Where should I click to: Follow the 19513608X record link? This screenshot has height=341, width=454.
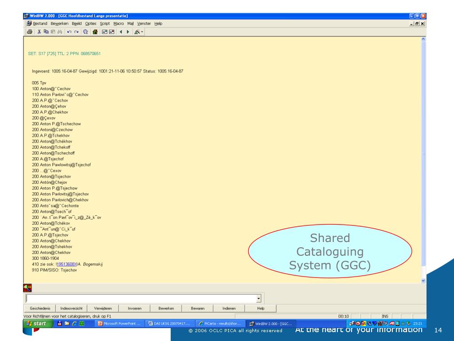pos(67,264)
